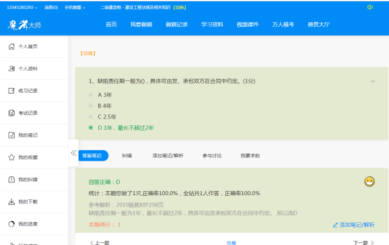389x245 pixels.
Task: Switch to the 我要求助 tab
Action: [x=250, y=155]
